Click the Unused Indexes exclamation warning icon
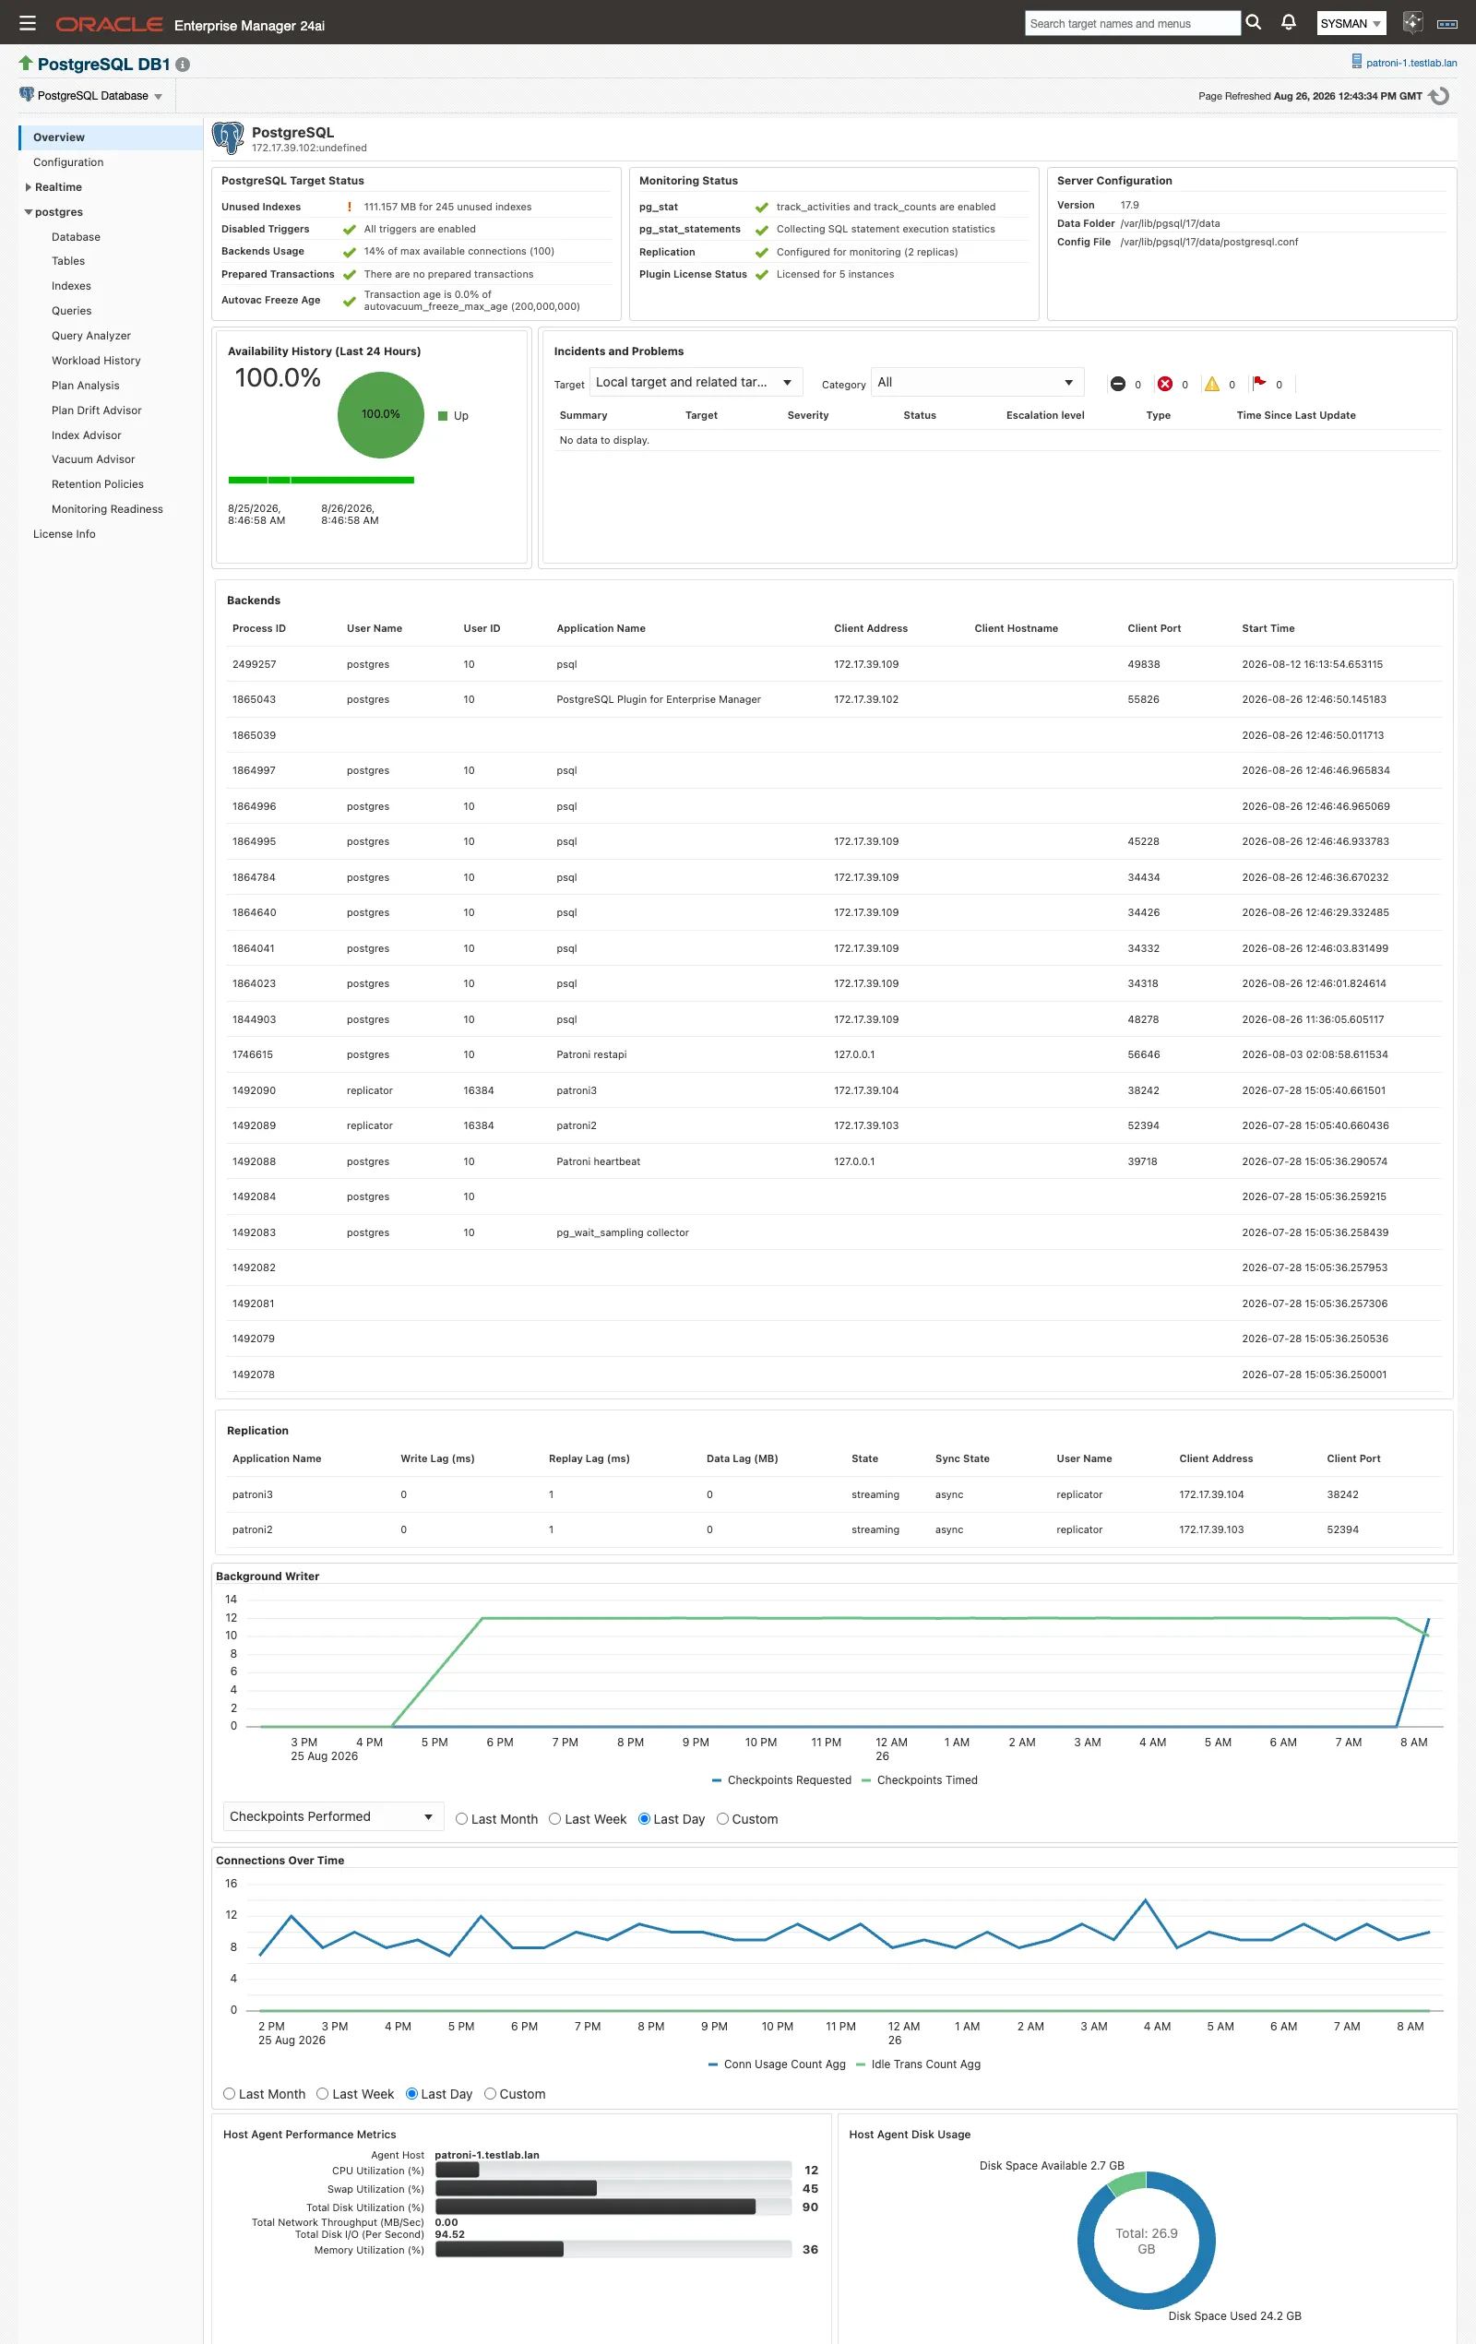 tap(350, 207)
